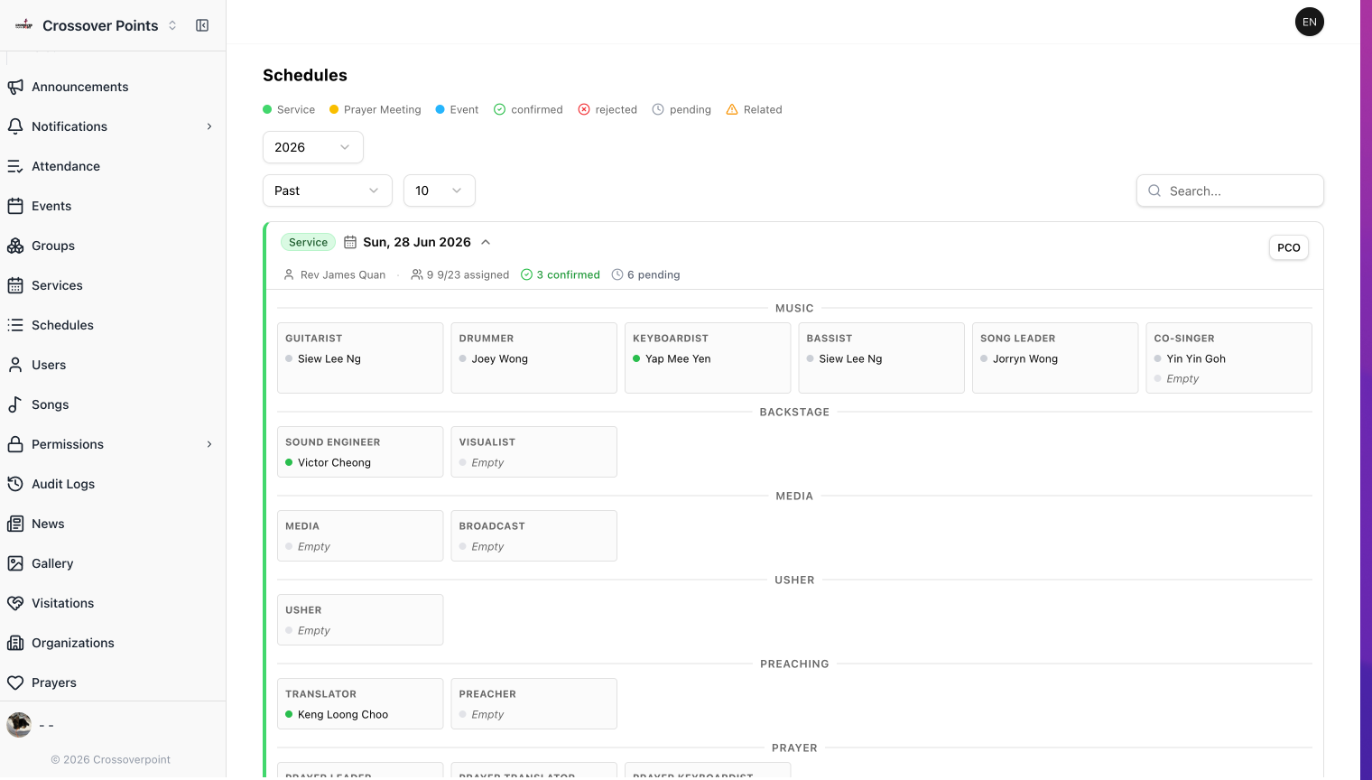The height and width of the screenshot is (780, 1372).
Task: Click the PCO button
Action: click(x=1289, y=247)
